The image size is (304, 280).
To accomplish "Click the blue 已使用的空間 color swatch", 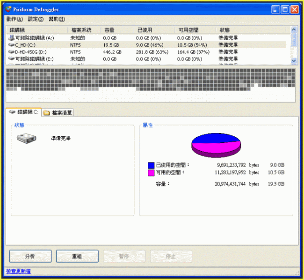I will [x=151, y=165].
